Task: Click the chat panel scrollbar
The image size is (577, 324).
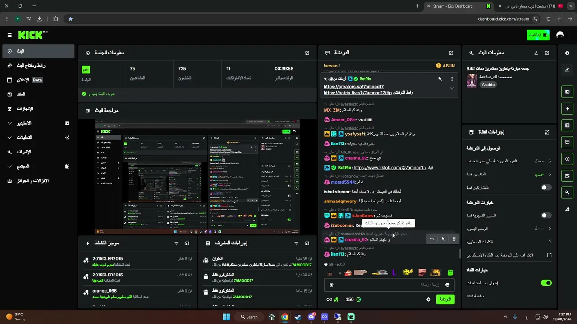Action: point(460,254)
